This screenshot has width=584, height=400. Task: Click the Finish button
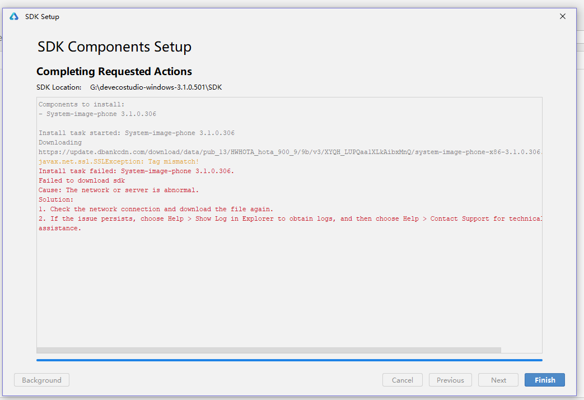544,380
